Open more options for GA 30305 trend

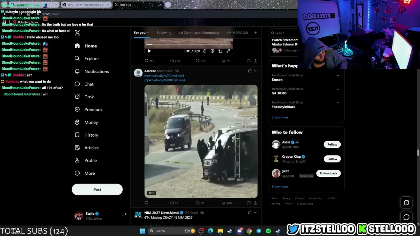pyautogui.click(x=339, y=89)
